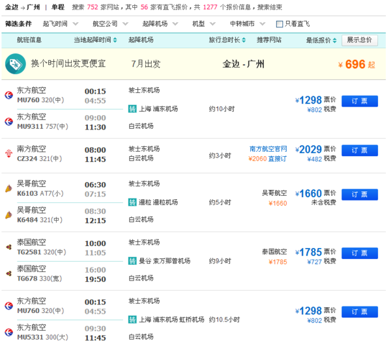The width and height of the screenshot is (391, 341).
Task: Click the 换个时间出发更便宜 promo text
Action: pos(68,64)
